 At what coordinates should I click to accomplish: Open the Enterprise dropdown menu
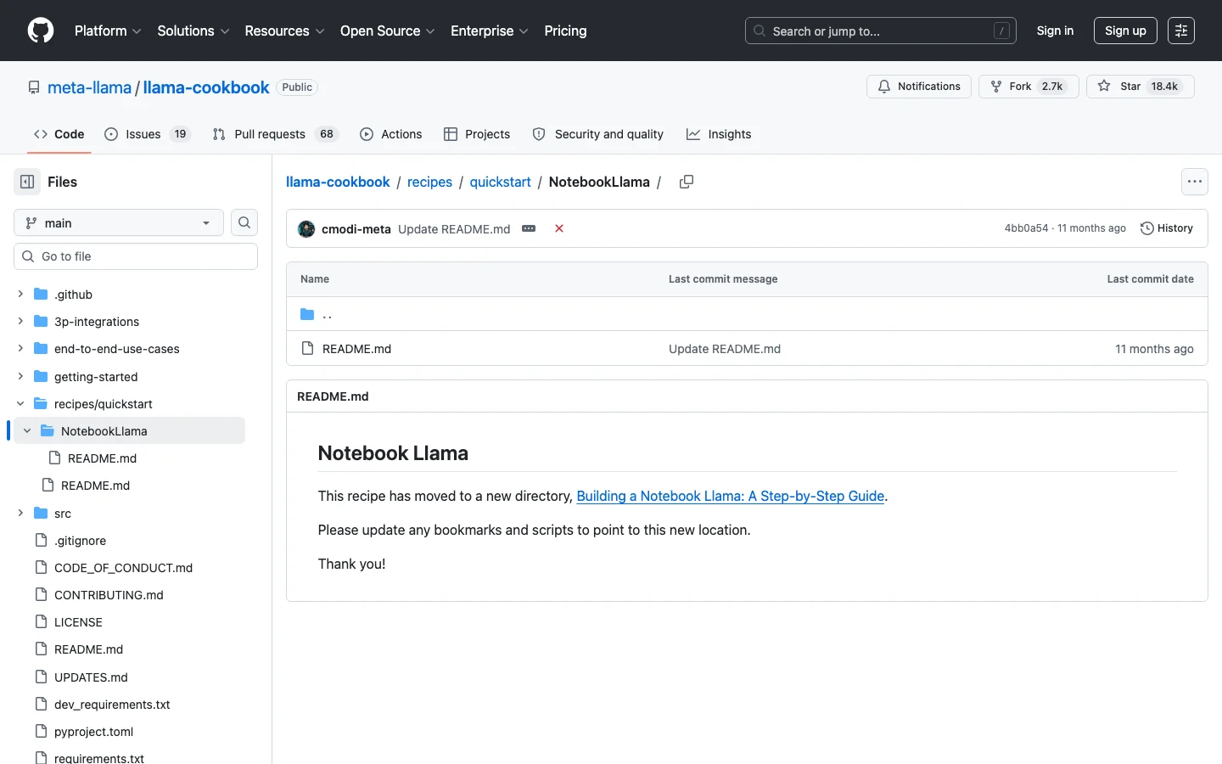coord(490,31)
